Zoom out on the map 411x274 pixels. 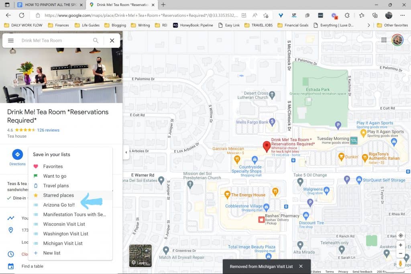pyautogui.click(x=401, y=254)
